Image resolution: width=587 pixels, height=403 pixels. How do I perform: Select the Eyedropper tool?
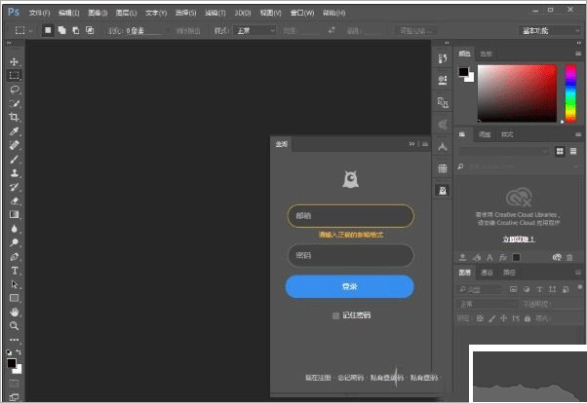coord(14,130)
